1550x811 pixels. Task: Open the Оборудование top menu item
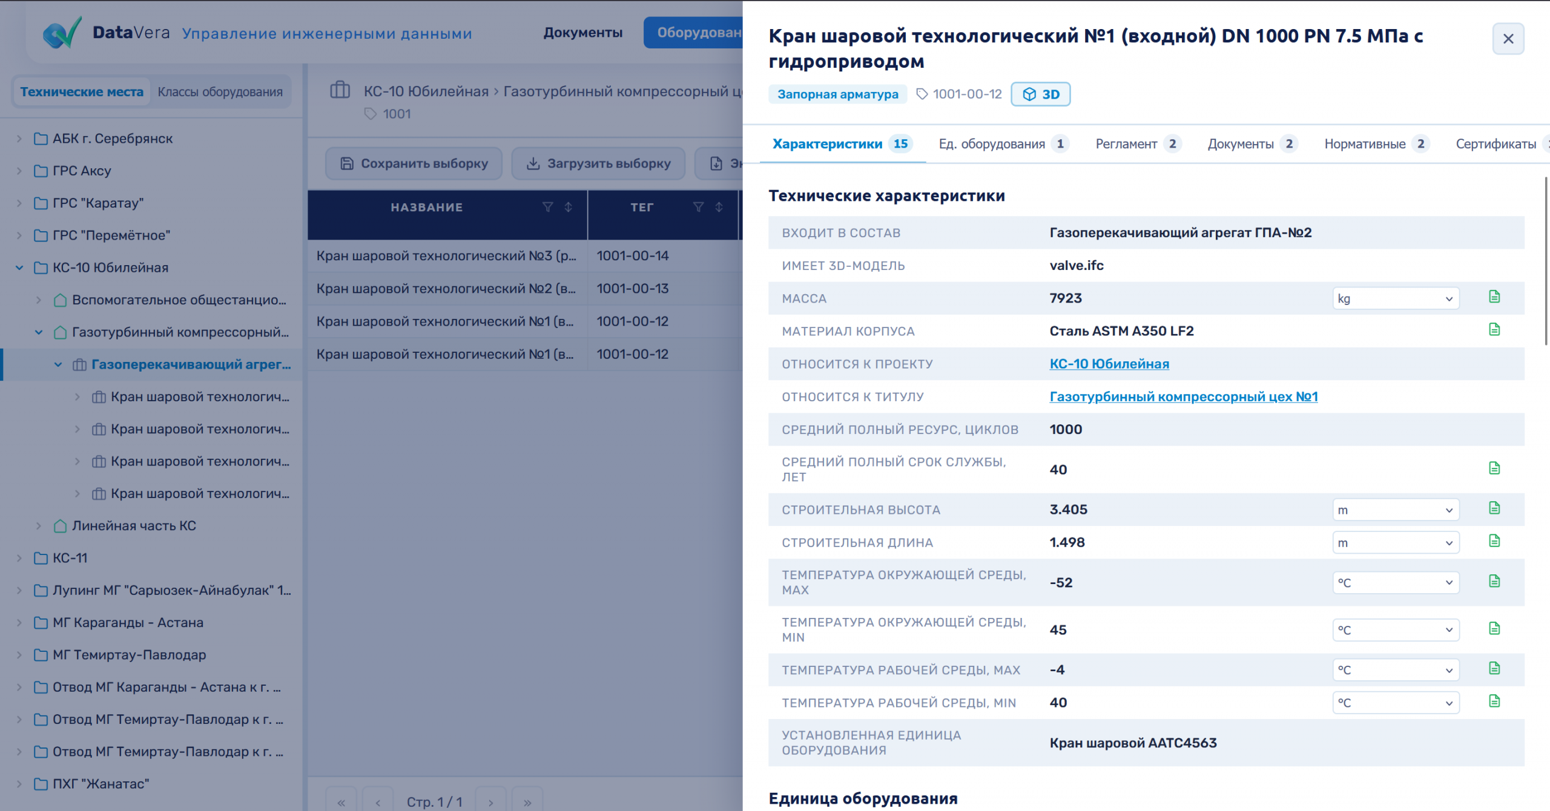[693, 33]
